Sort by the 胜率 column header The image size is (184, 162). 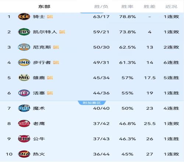click(x=127, y=7)
